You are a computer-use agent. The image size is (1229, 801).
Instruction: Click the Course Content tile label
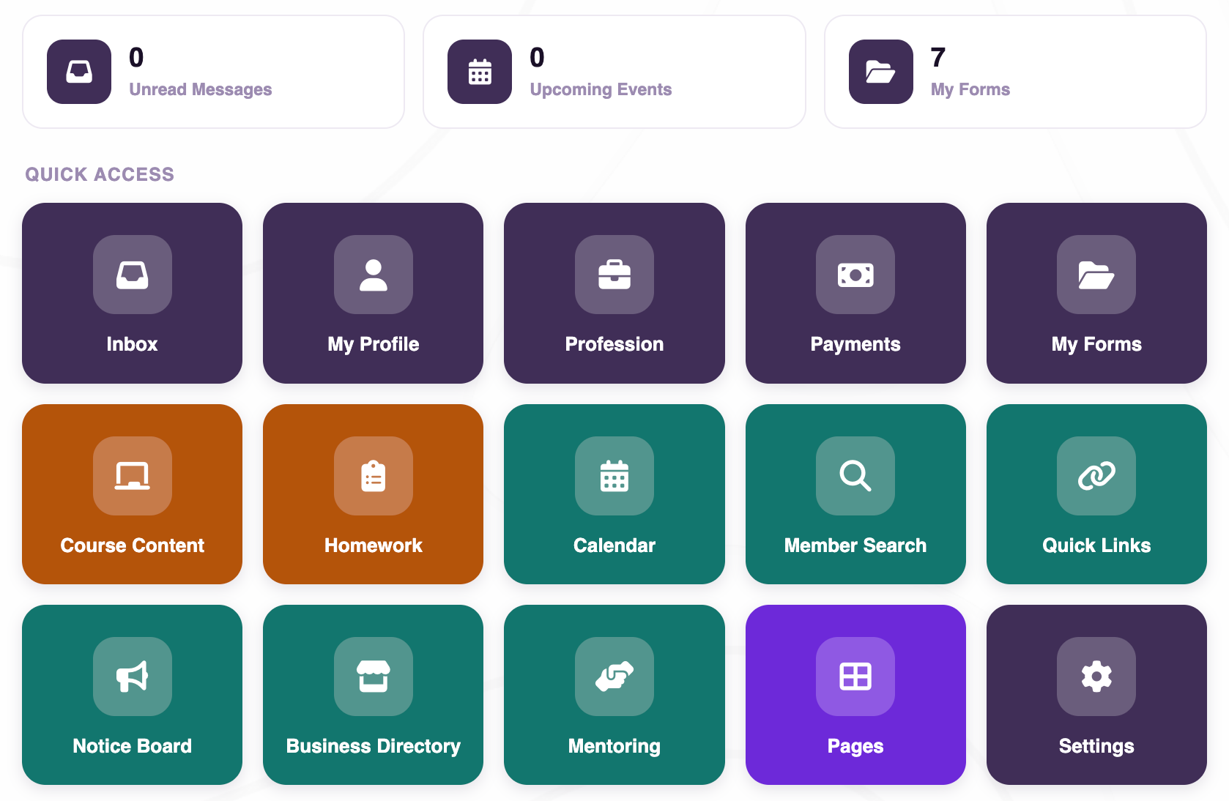(133, 545)
